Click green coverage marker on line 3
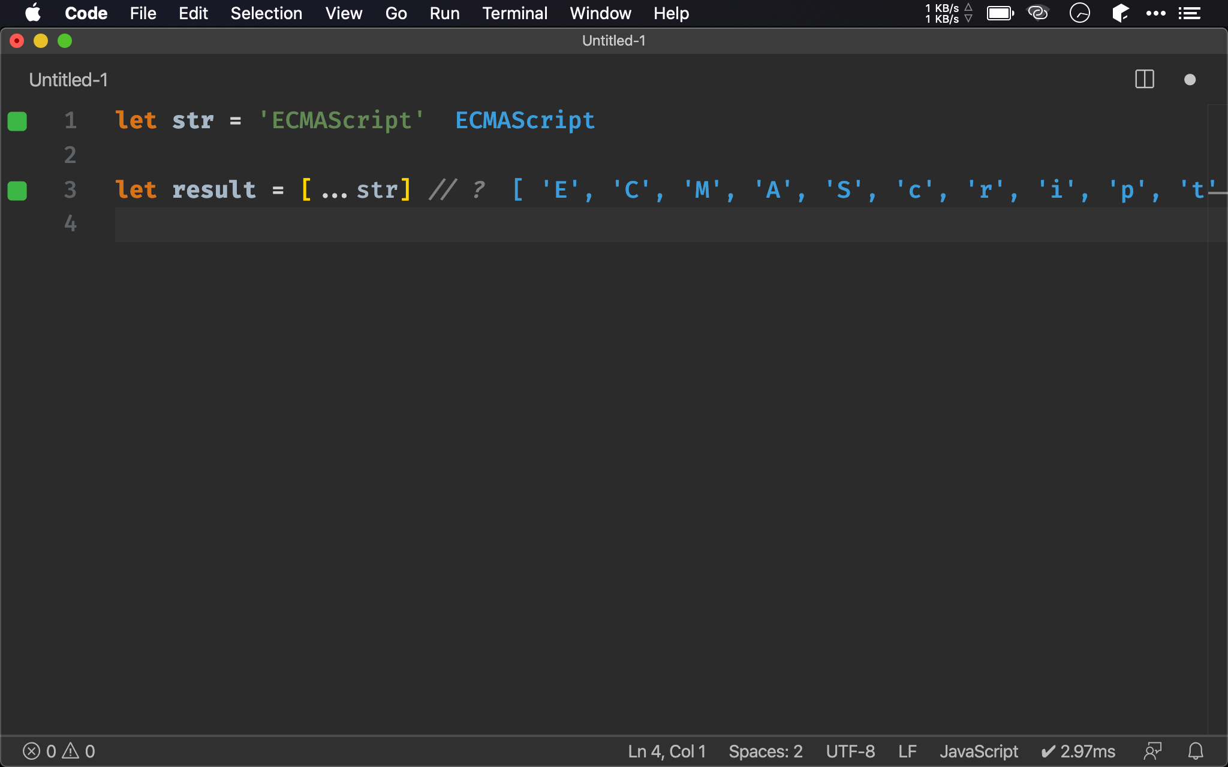The width and height of the screenshot is (1228, 767). click(x=17, y=191)
